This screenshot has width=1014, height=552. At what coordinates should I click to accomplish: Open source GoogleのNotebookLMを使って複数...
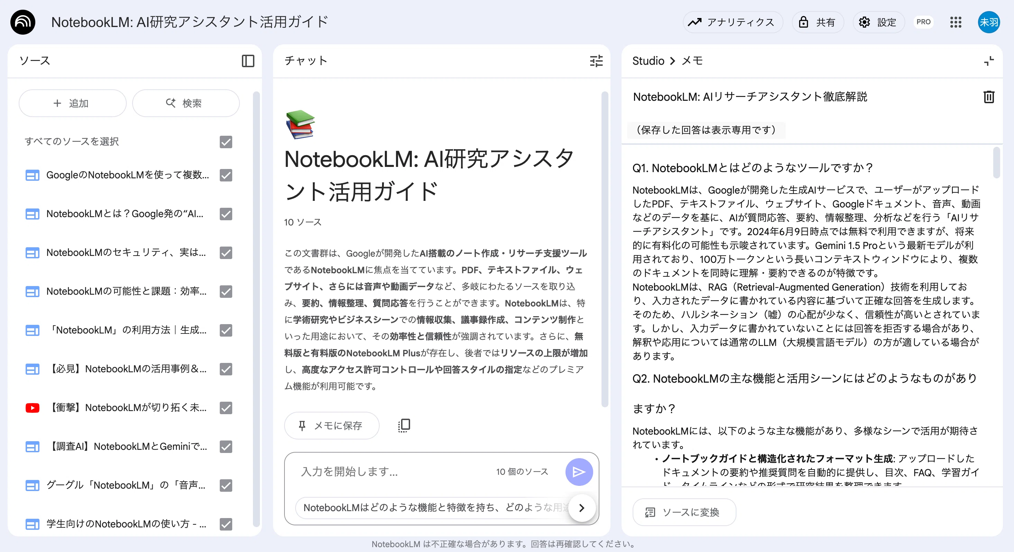pyautogui.click(x=128, y=175)
